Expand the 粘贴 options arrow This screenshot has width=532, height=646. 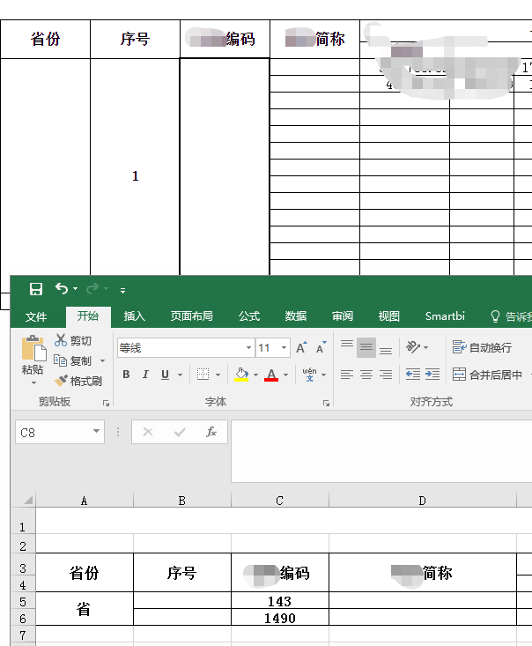pos(33,383)
